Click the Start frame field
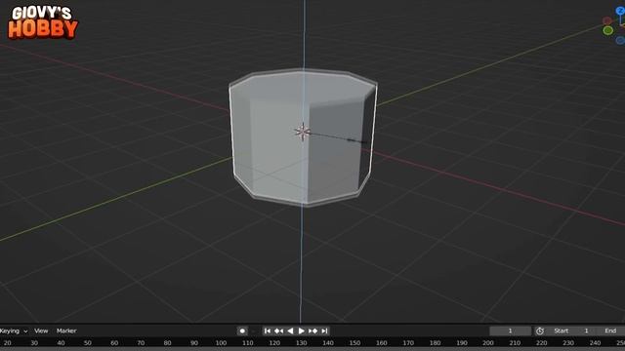 point(571,331)
